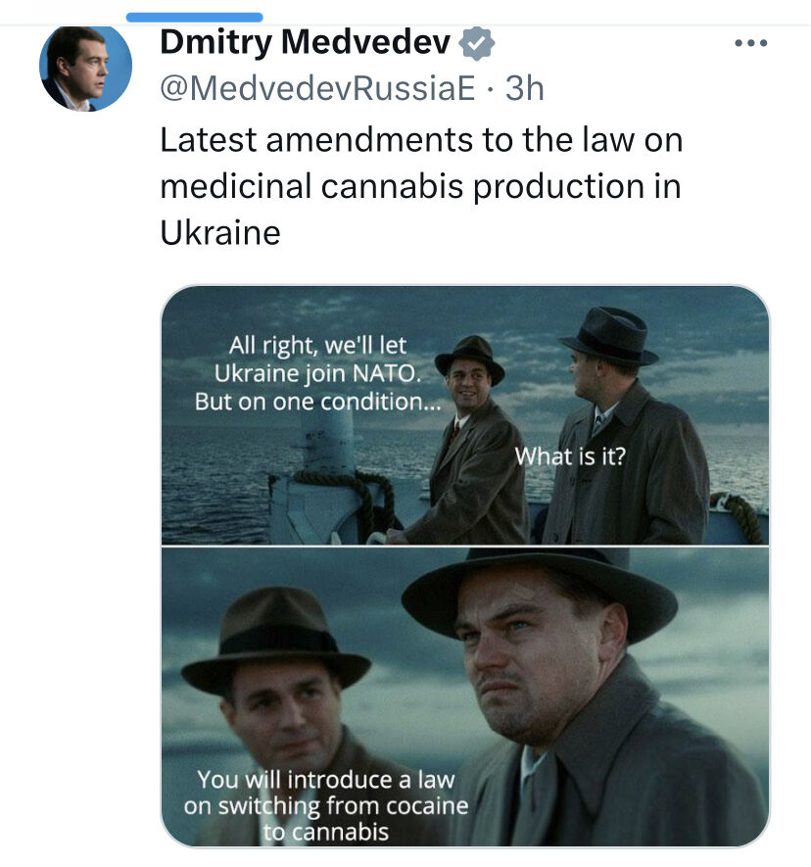Open the bottom panel of the meme image
811x867 pixels.
click(x=464, y=696)
